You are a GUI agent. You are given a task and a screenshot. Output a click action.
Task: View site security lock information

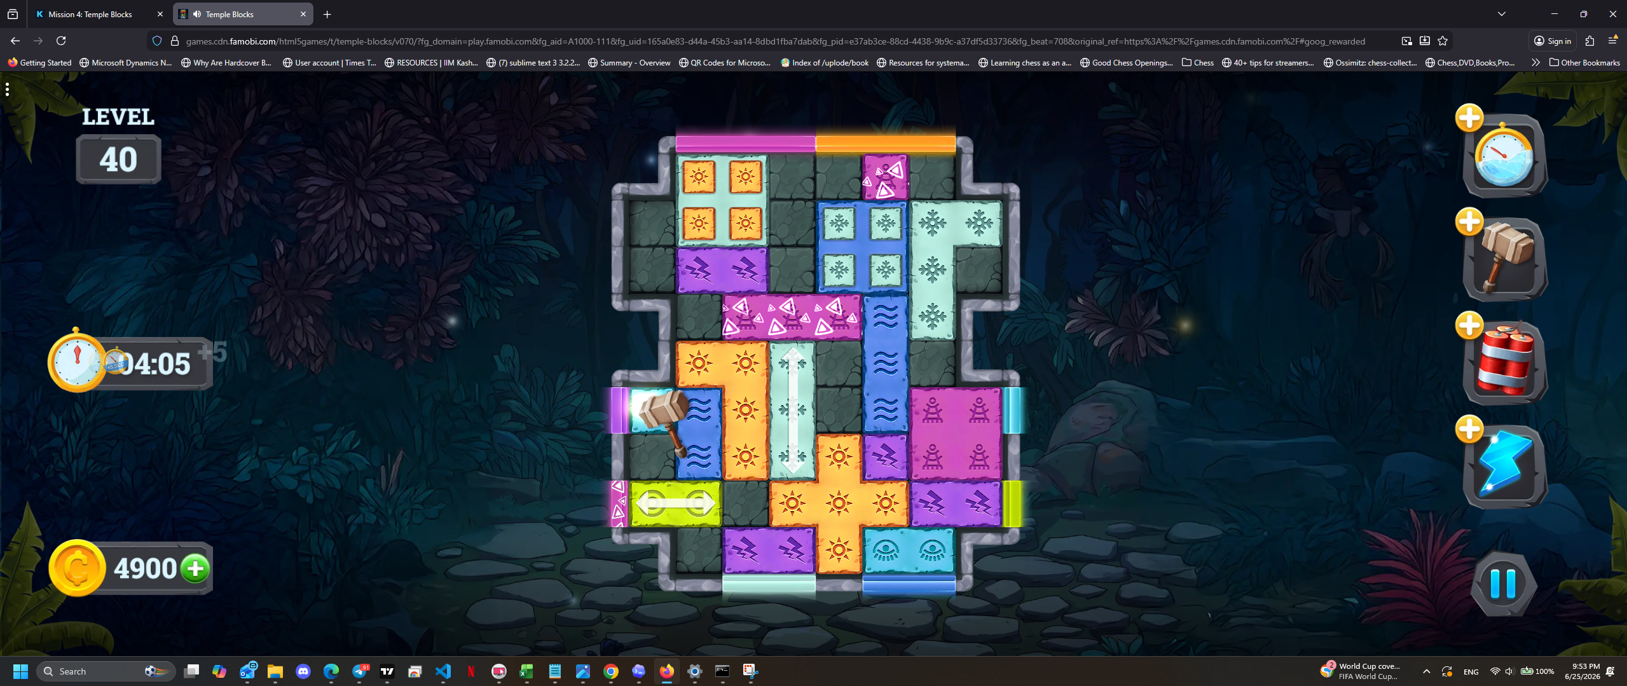[x=175, y=41]
